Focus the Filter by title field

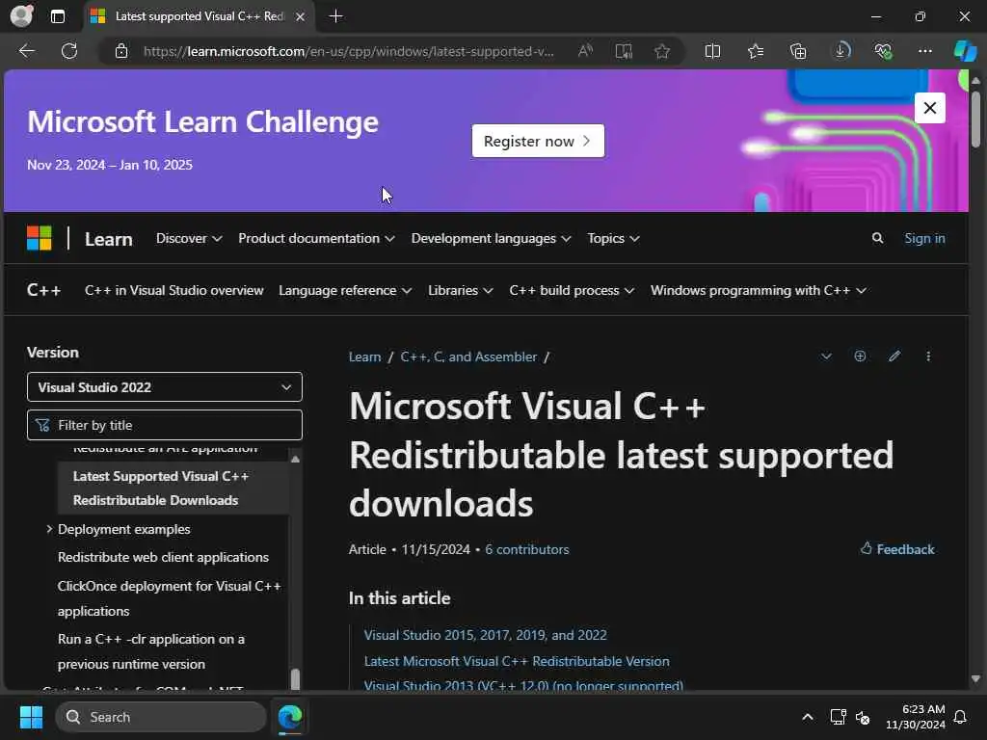164,425
